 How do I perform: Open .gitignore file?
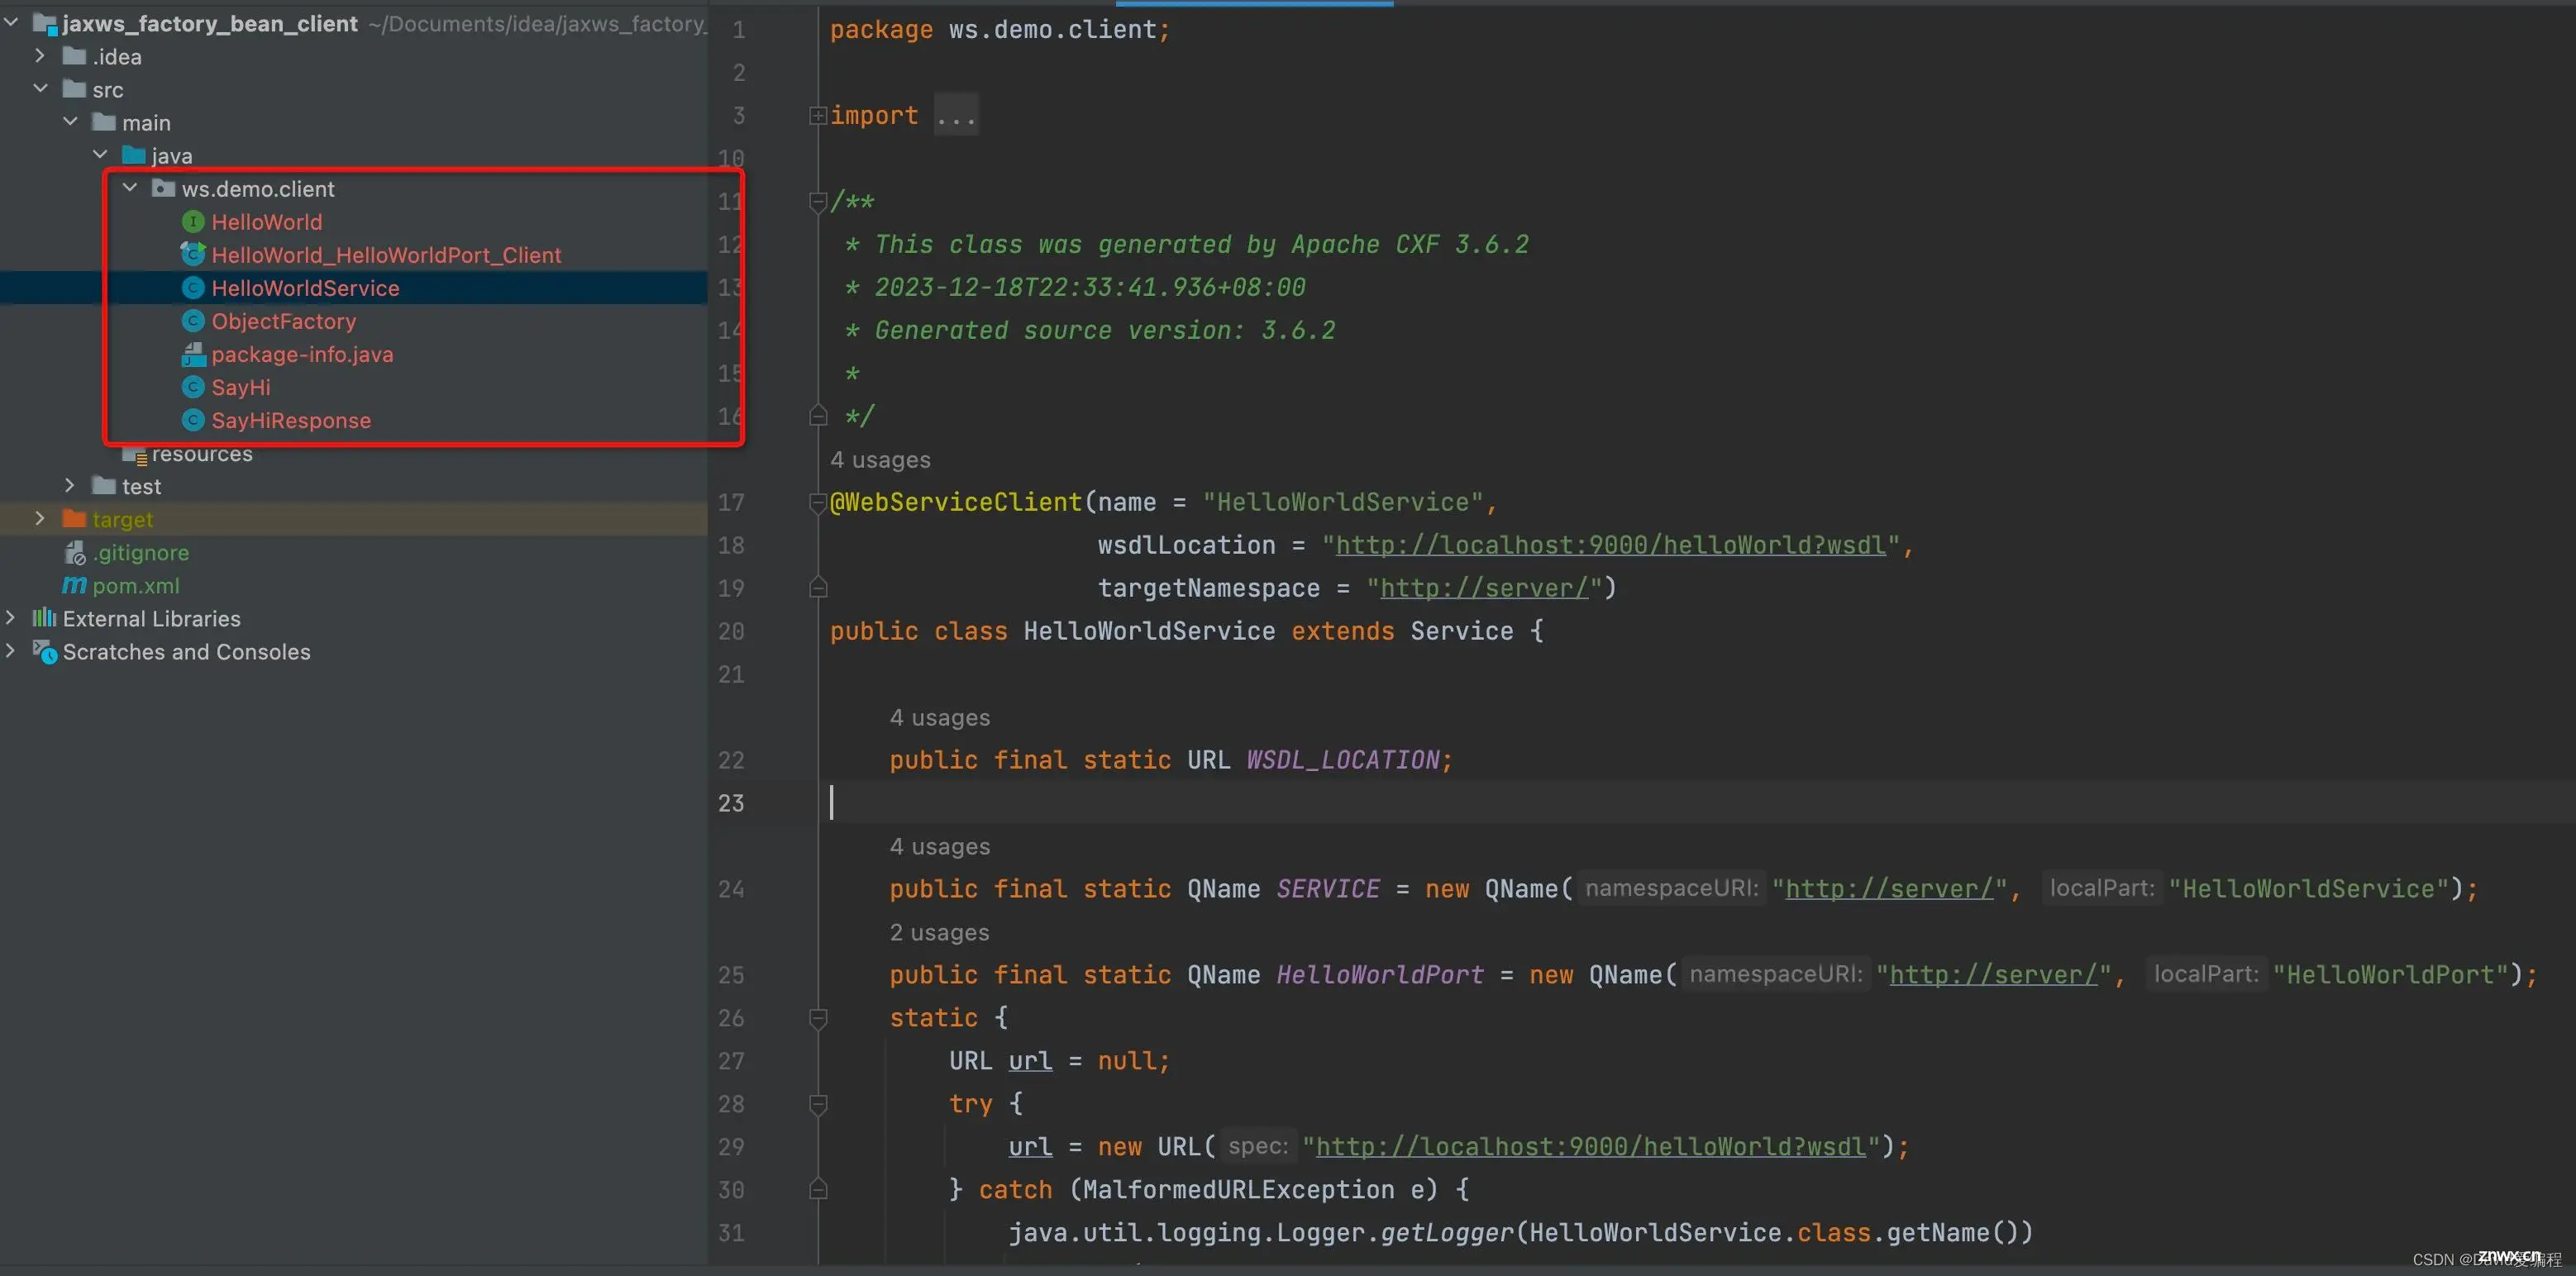tap(141, 552)
